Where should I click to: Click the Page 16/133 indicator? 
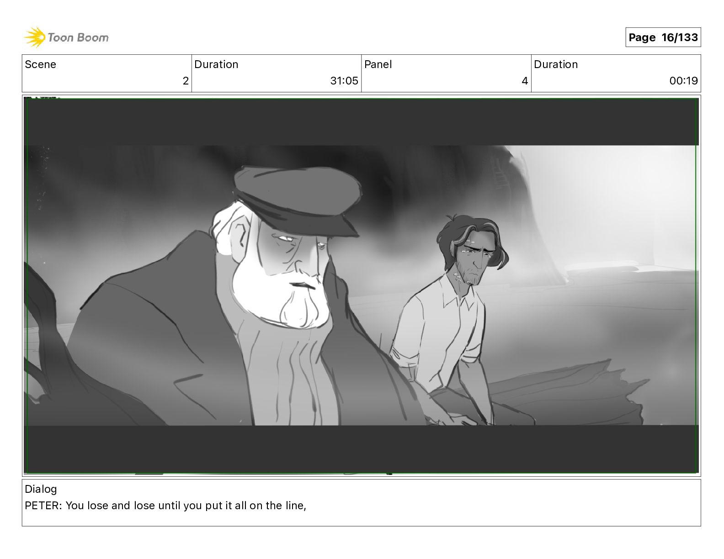(x=663, y=37)
